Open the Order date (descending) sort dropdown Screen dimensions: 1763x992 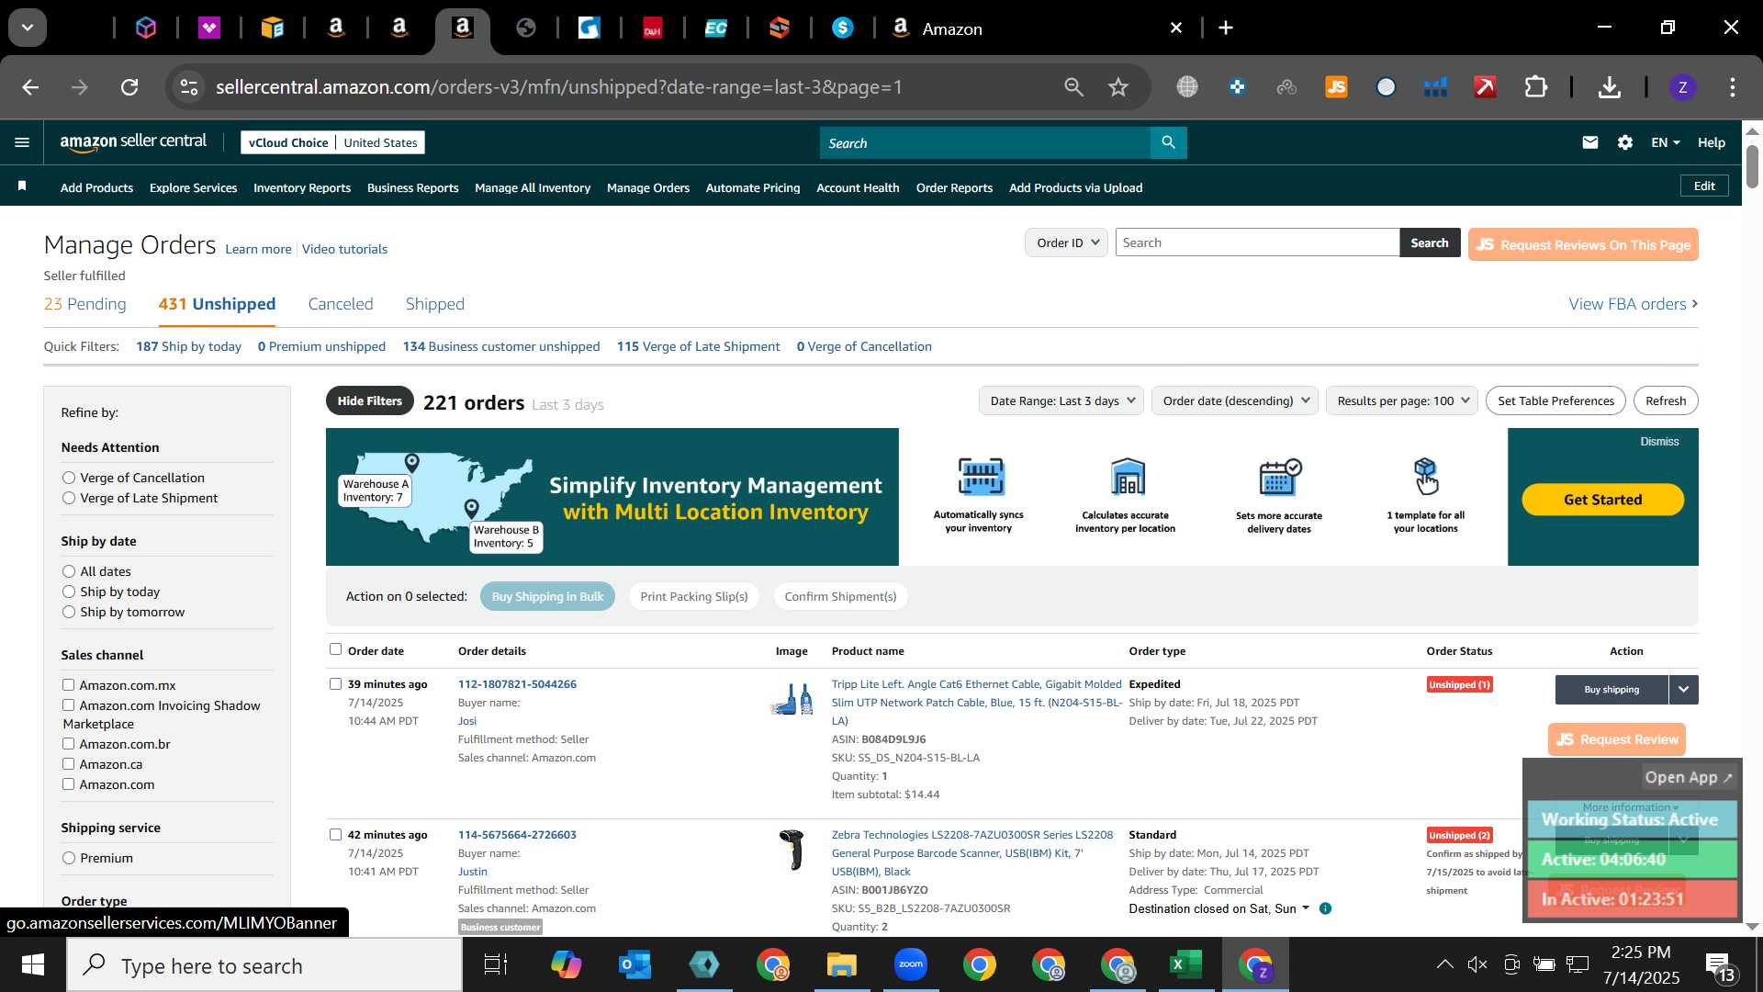(1235, 400)
